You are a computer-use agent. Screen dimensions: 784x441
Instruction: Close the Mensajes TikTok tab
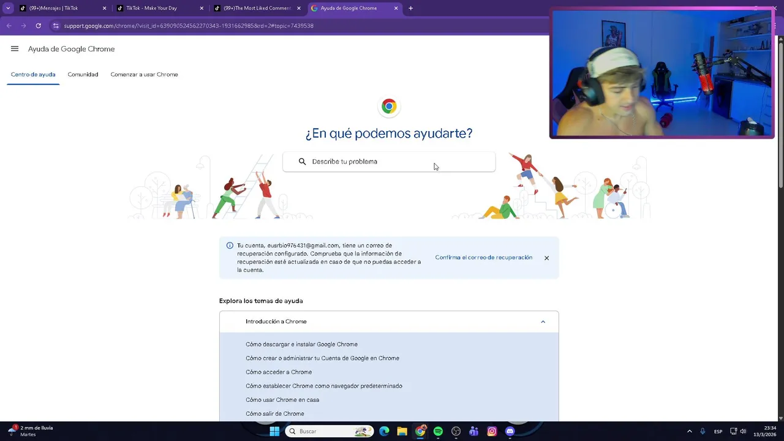point(104,8)
